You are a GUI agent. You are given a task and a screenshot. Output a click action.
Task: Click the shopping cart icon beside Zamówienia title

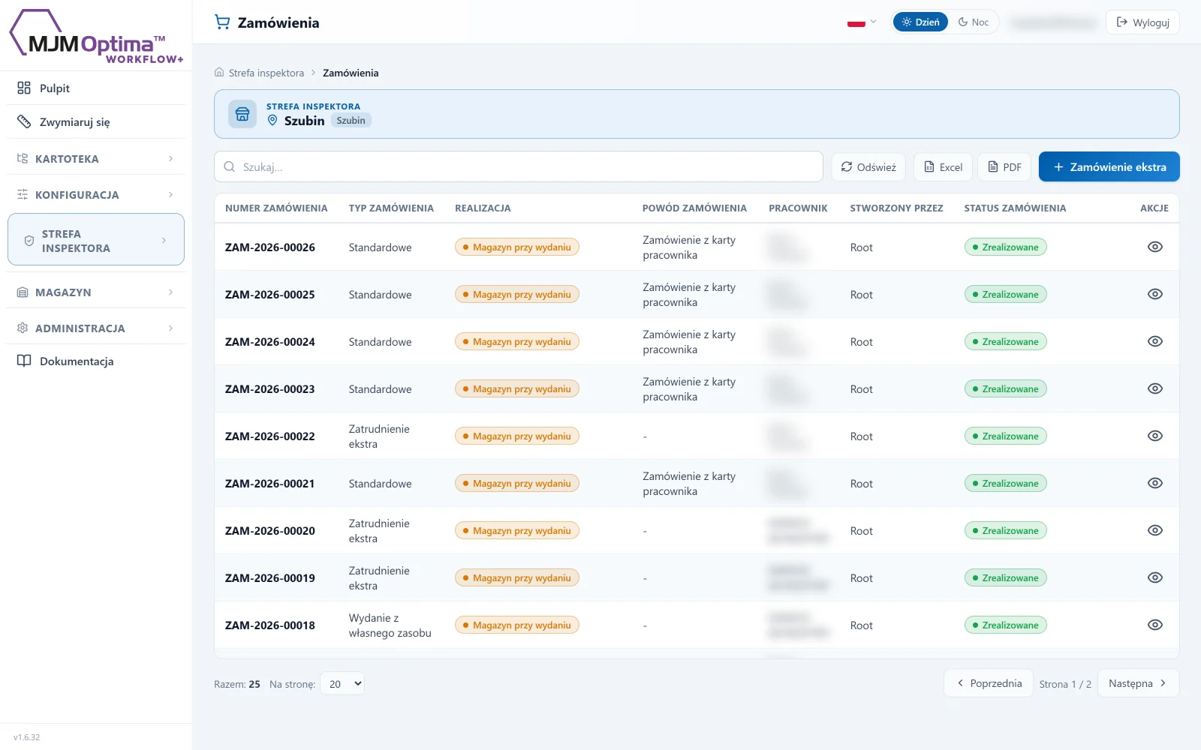pyautogui.click(x=222, y=22)
